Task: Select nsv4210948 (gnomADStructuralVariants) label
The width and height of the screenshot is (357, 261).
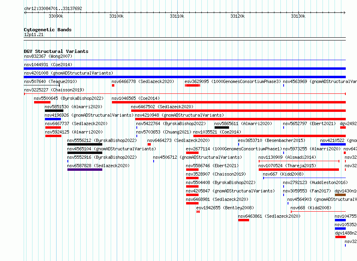Action: [x=179, y=115]
